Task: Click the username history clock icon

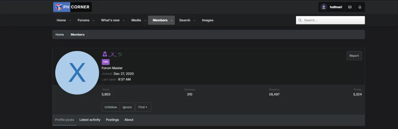Action: 120,54
